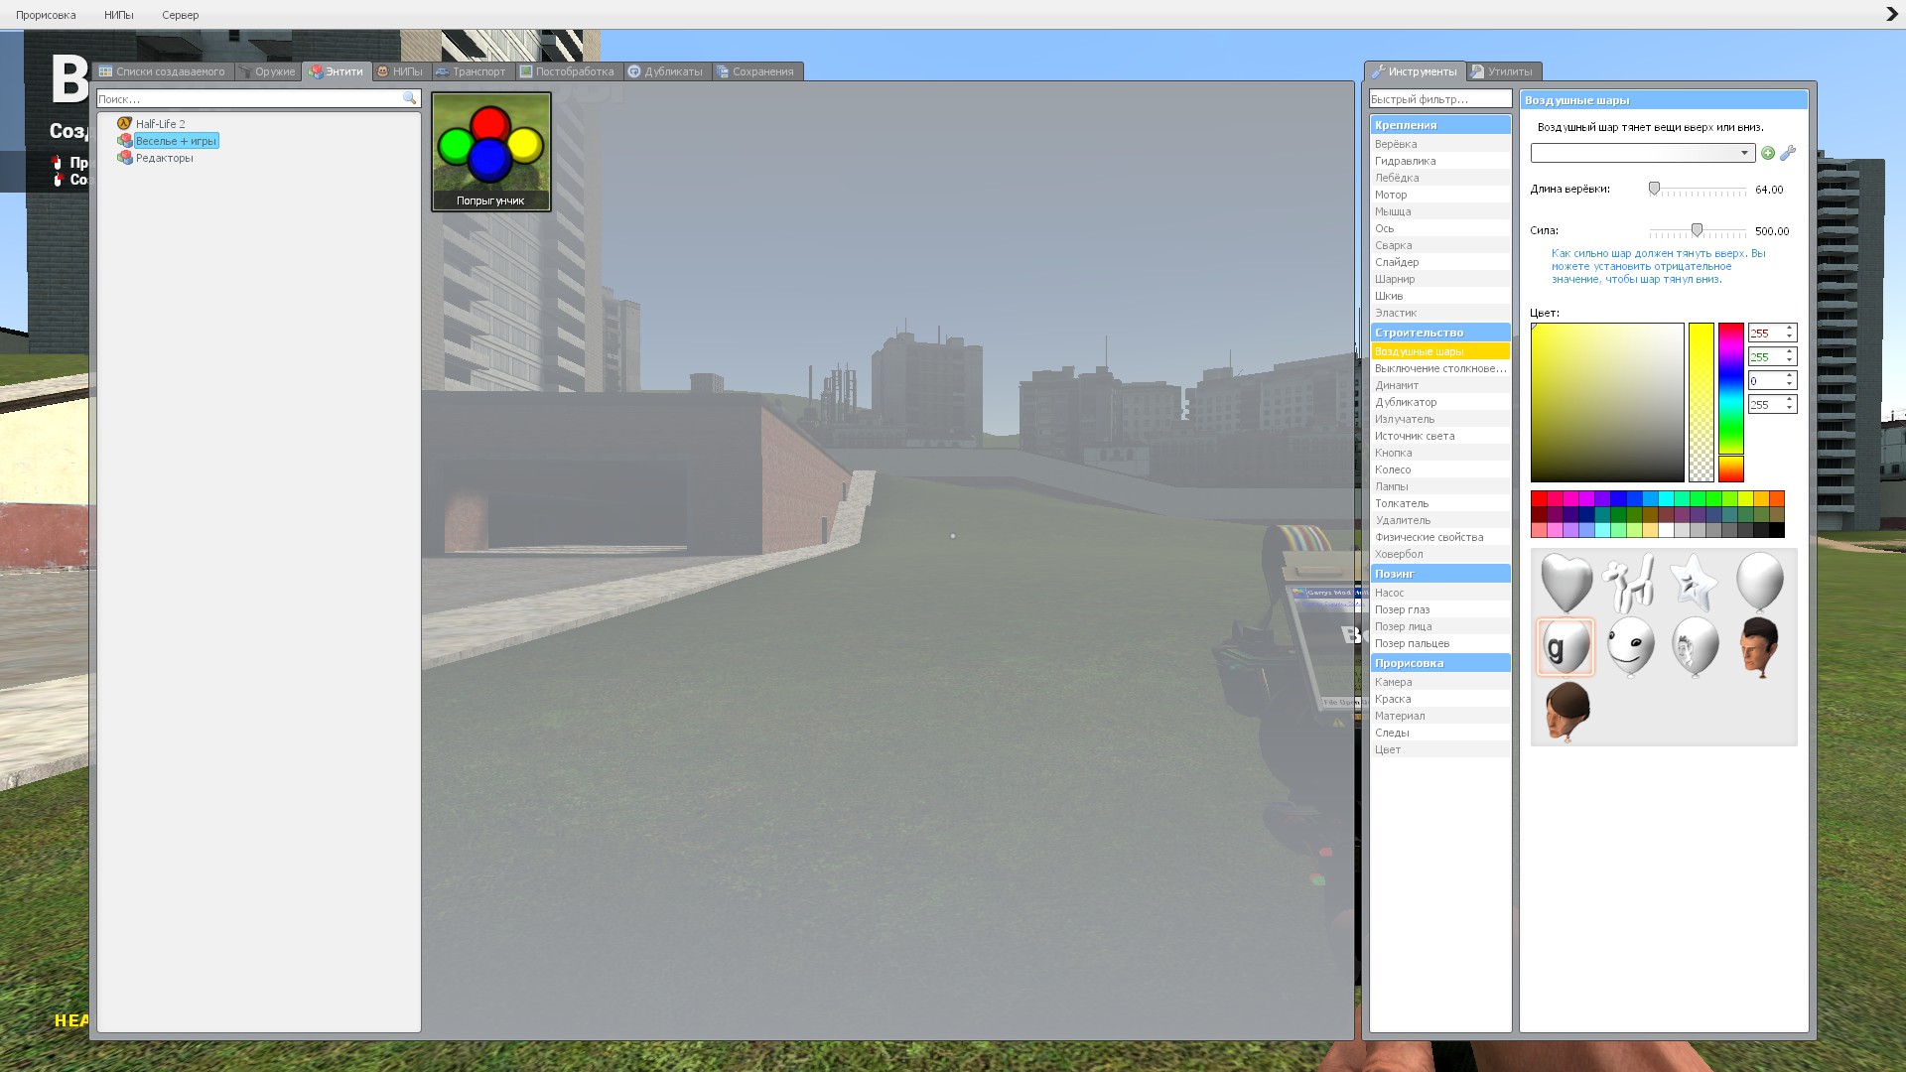Click the Сила slider track

point(1698,231)
